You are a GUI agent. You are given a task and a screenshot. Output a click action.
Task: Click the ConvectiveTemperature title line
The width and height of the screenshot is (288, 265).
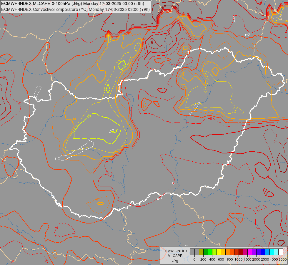[75, 9]
